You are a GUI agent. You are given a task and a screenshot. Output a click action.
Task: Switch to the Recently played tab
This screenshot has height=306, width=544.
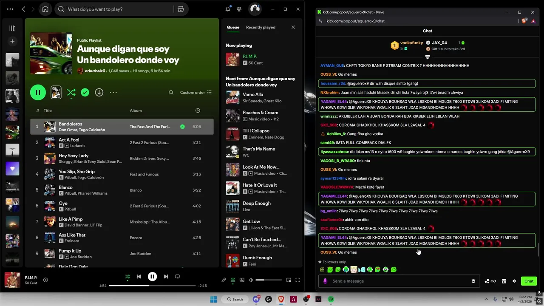tap(261, 27)
